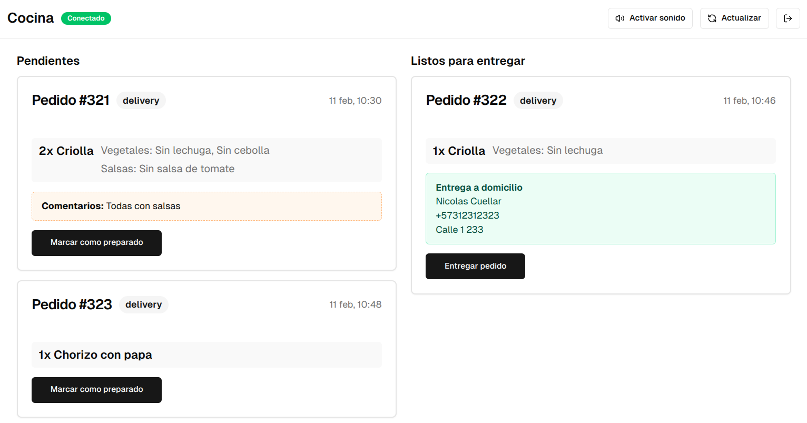
Task: Click the Comentarios note on Pedido #321
Action: [206, 206]
